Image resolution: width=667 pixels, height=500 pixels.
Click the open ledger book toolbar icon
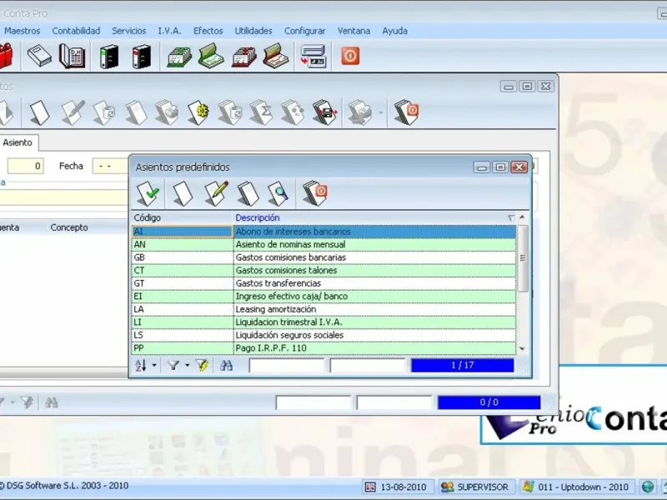coord(72,56)
